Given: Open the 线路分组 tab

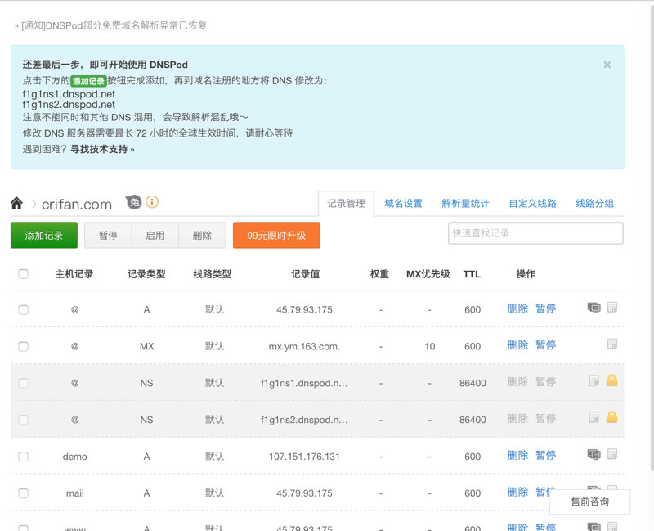Looking at the screenshot, I should (595, 204).
